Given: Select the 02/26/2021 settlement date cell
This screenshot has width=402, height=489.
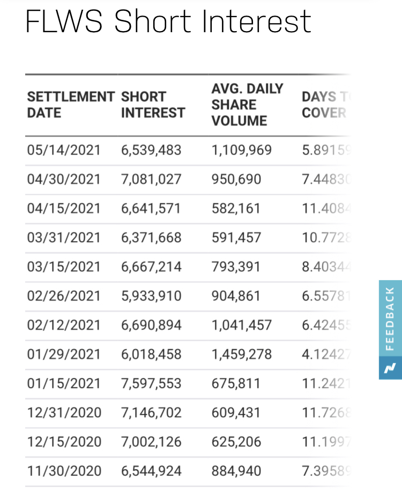Looking at the screenshot, I should 64,296.
